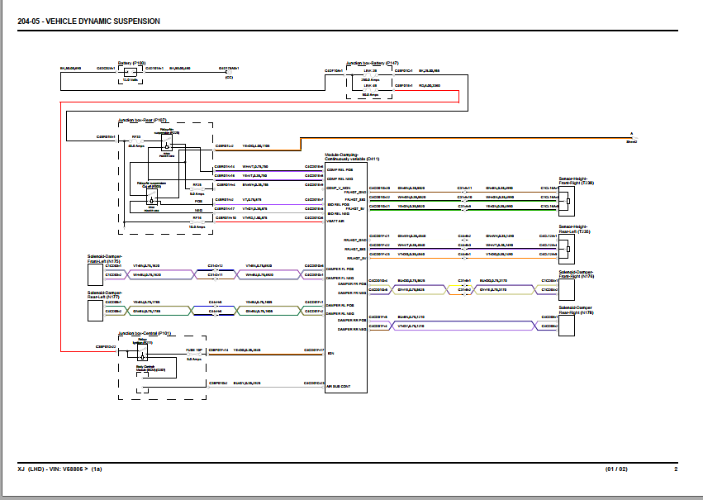This screenshot has width=703, height=500.
Task: Select the ignition relay in Central junction box
Action: point(142,352)
